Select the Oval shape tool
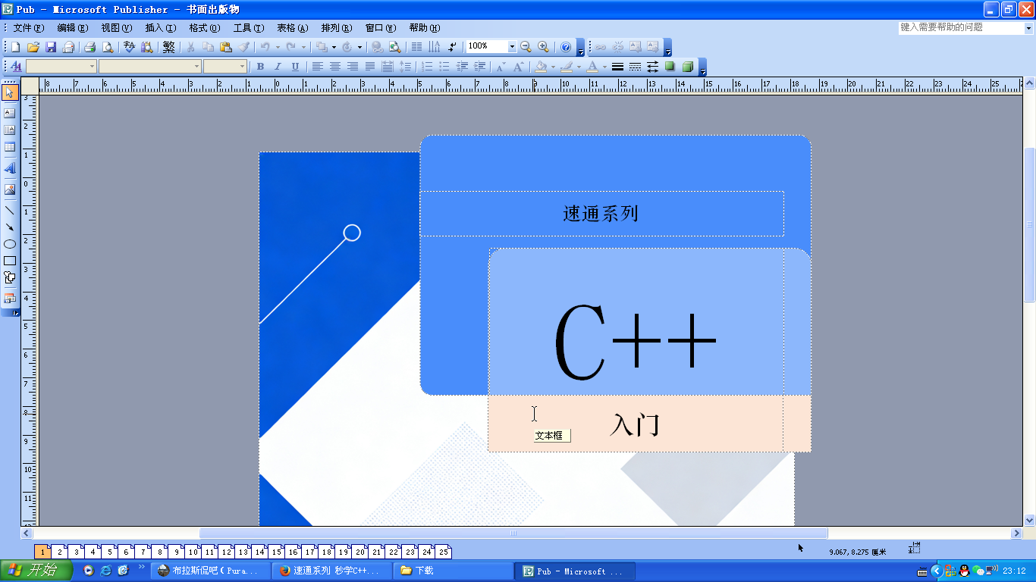1036x582 pixels. (x=10, y=244)
